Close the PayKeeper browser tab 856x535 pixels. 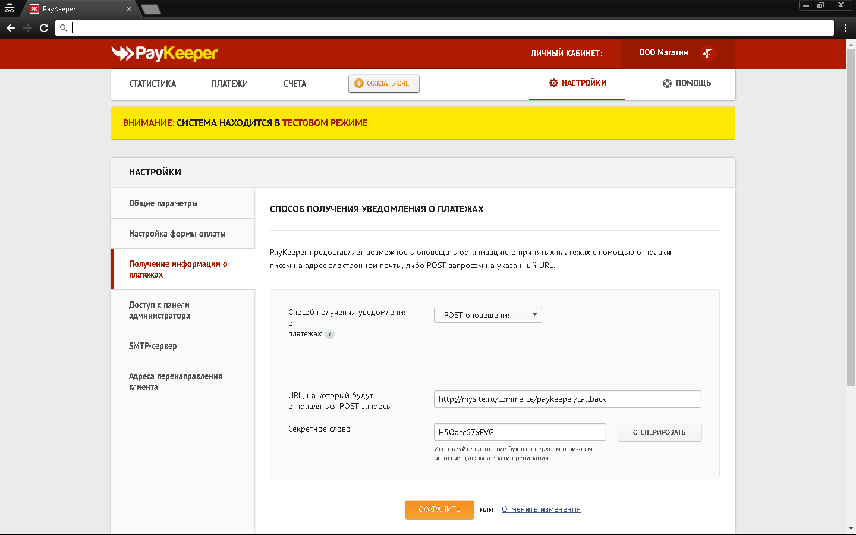click(129, 9)
